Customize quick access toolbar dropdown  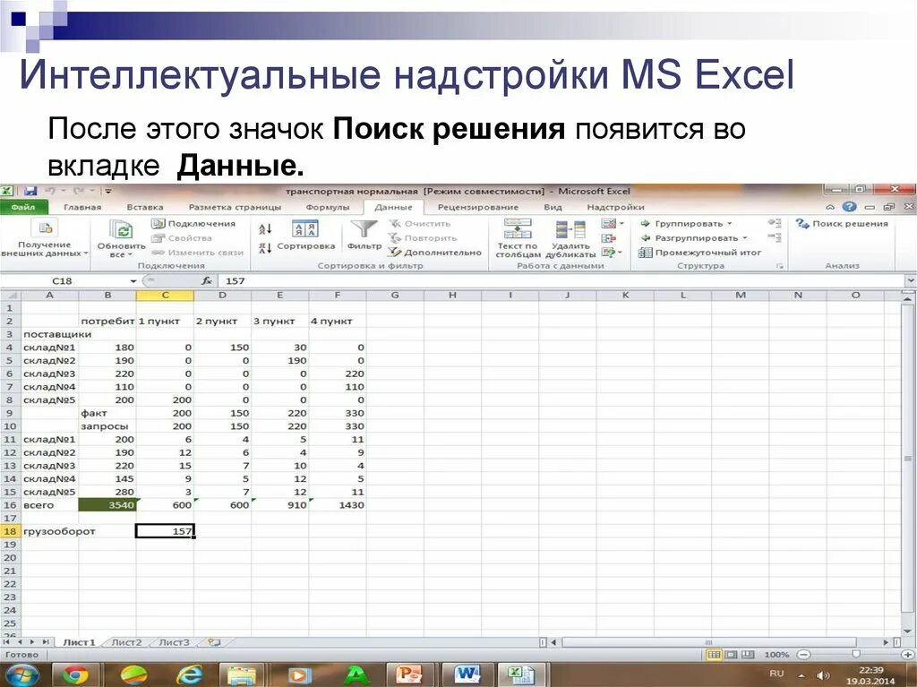click(x=108, y=191)
